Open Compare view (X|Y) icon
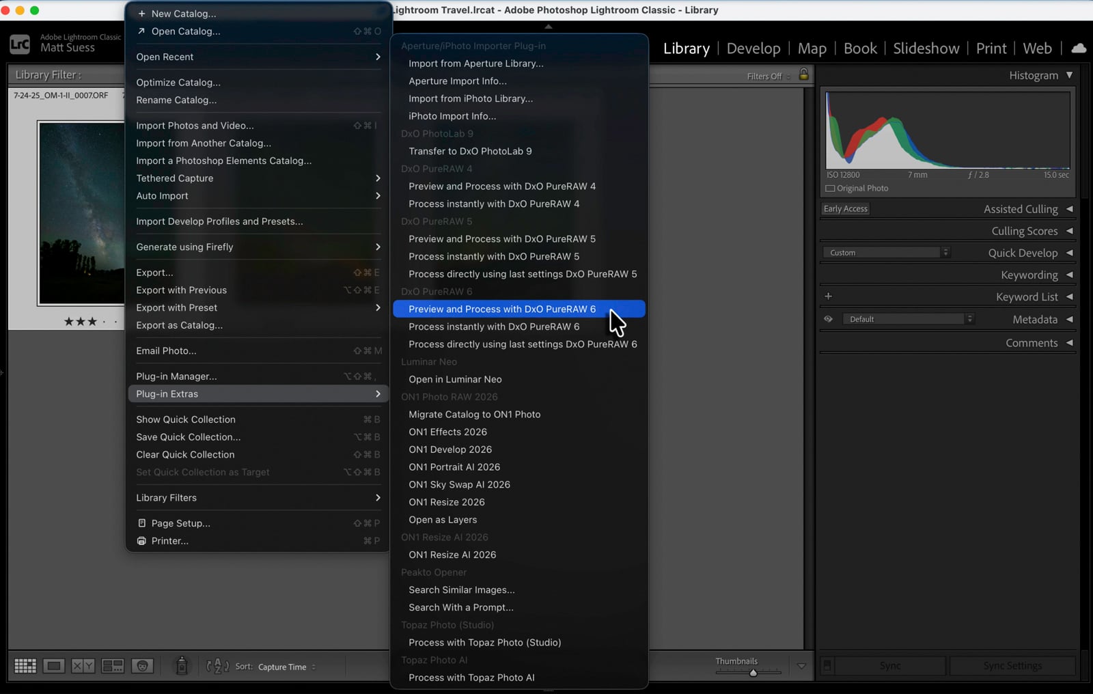 (x=83, y=666)
